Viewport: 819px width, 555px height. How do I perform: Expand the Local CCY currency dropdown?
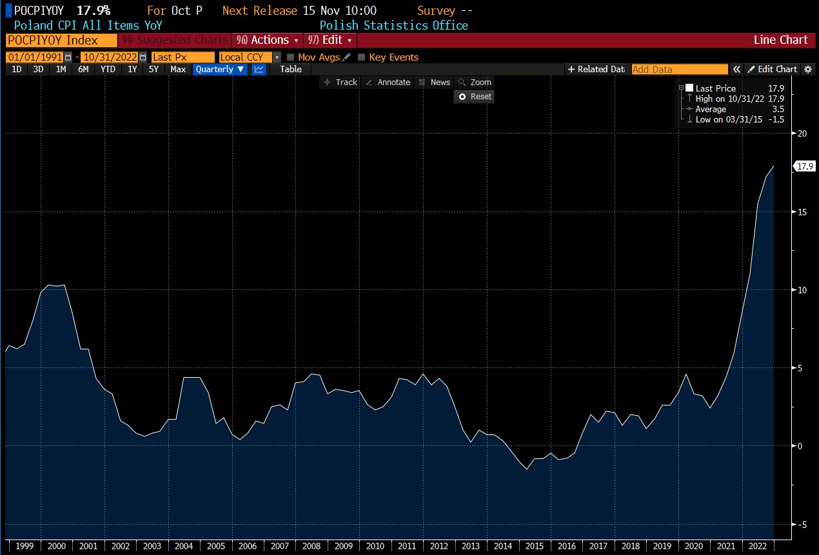click(x=277, y=57)
